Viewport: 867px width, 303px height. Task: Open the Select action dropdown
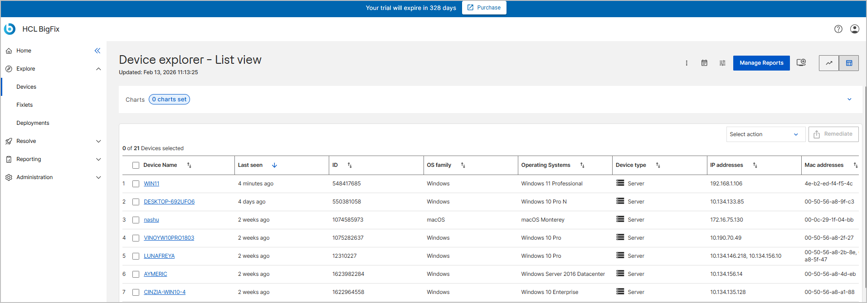[765, 134]
